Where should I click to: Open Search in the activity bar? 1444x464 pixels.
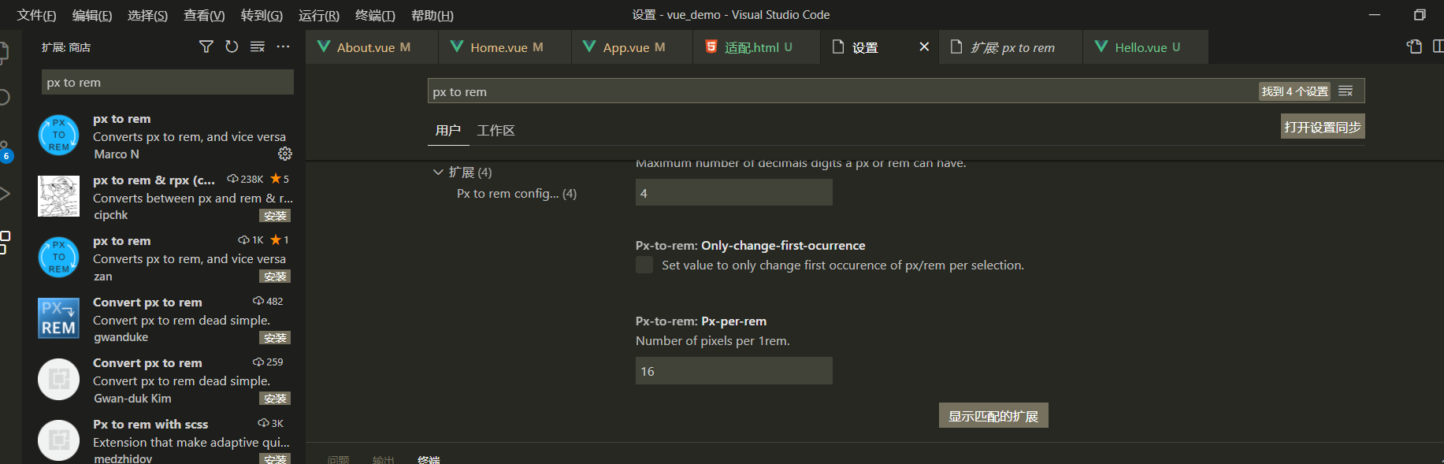(x=4, y=98)
